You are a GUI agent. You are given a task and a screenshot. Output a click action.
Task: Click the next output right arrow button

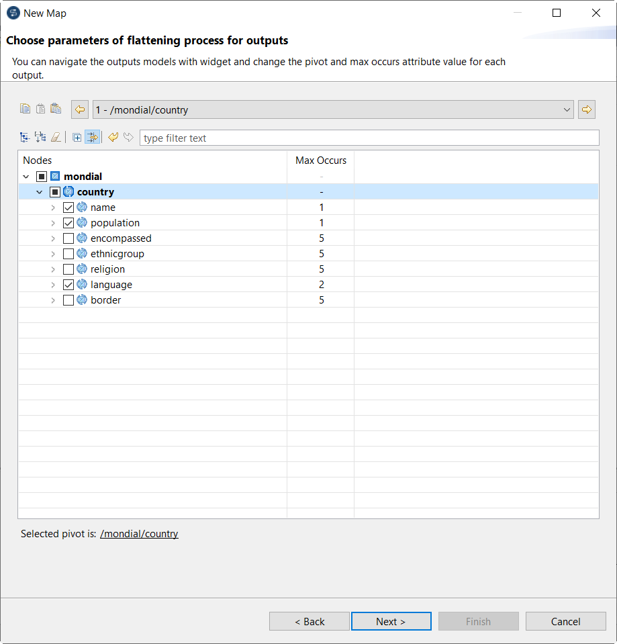[587, 109]
